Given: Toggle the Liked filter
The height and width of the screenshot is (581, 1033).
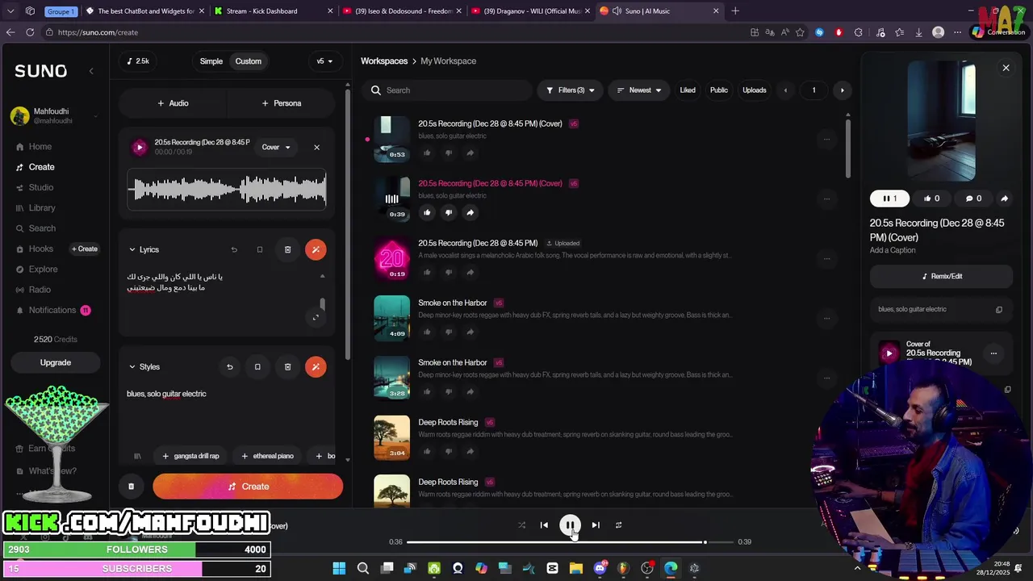Looking at the screenshot, I should pos(688,90).
